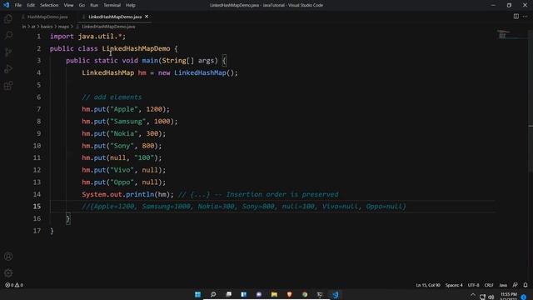533x300 pixels.
Task: Expand 'maps' breadcrumb segment
Action: pos(63,27)
